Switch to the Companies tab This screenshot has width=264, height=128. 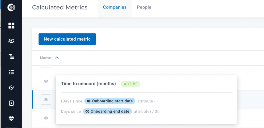click(115, 7)
